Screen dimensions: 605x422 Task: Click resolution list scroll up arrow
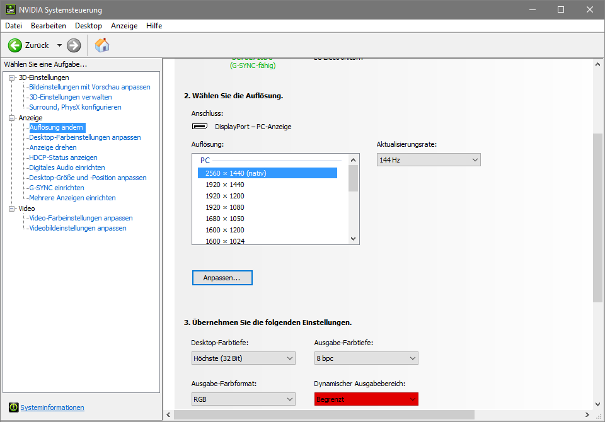353,160
